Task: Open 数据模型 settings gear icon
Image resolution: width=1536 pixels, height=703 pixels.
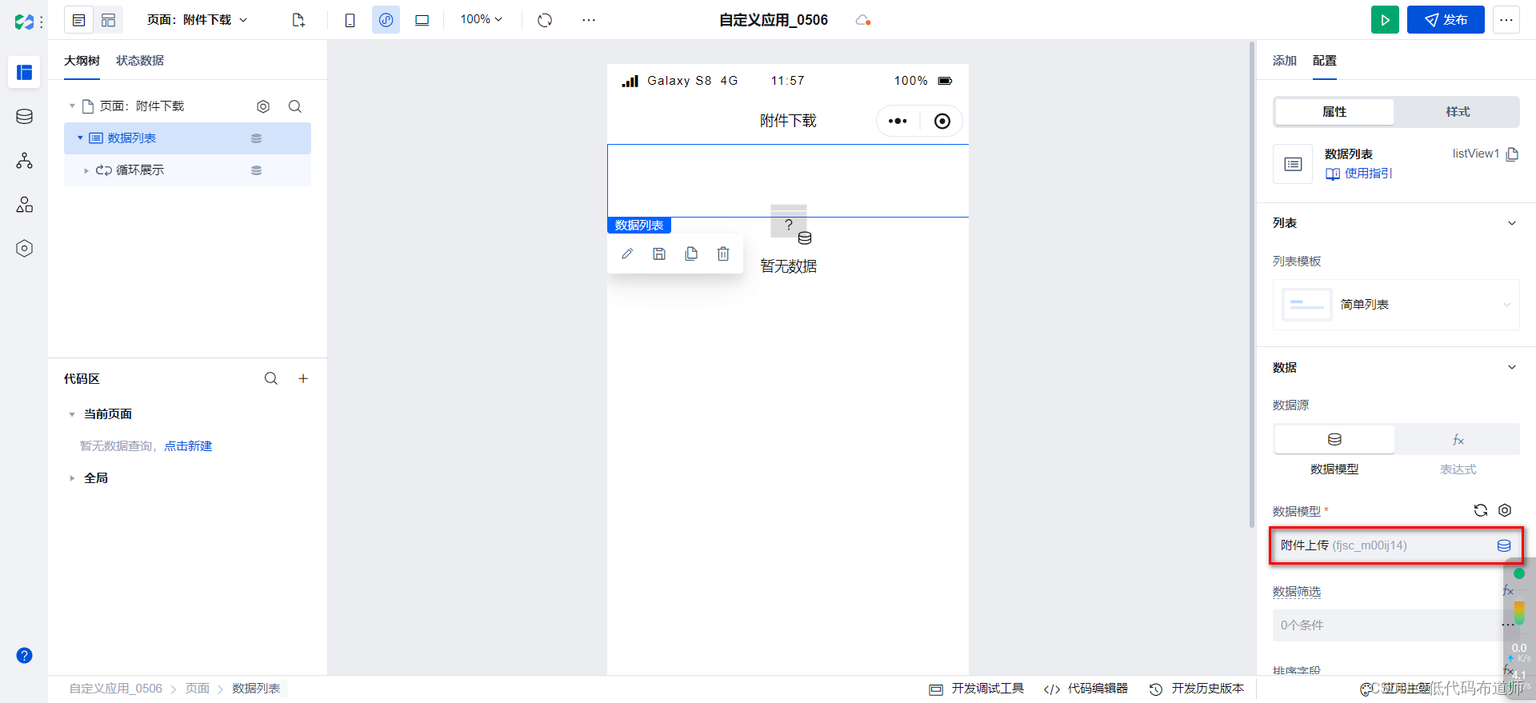Action: 1505,510
